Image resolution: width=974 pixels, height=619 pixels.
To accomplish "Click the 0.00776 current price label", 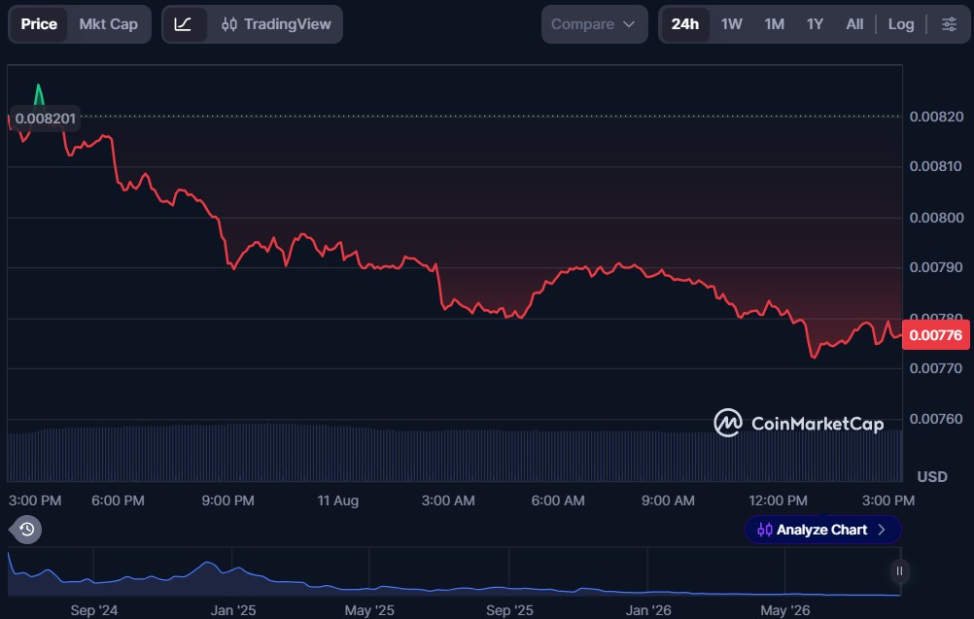I will [935, 335].
